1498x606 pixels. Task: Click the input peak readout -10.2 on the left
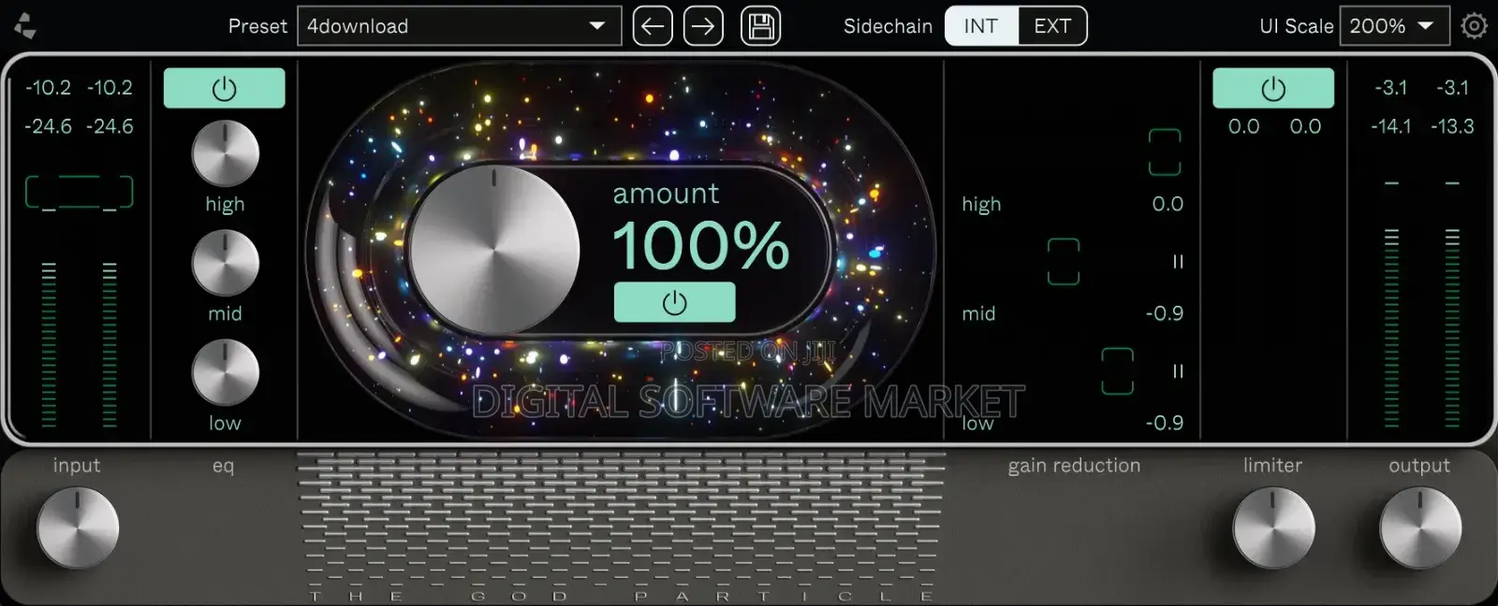tap(48, 88)
